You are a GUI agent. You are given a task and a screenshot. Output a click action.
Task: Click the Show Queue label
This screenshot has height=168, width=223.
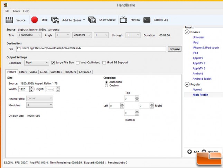(108, 20)
